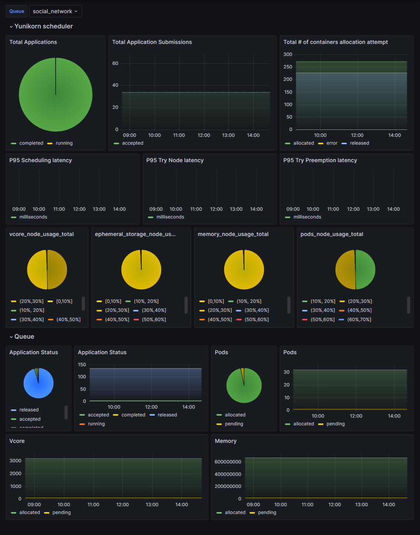Click the blue Application Status pie chart

tap(39, 383)
